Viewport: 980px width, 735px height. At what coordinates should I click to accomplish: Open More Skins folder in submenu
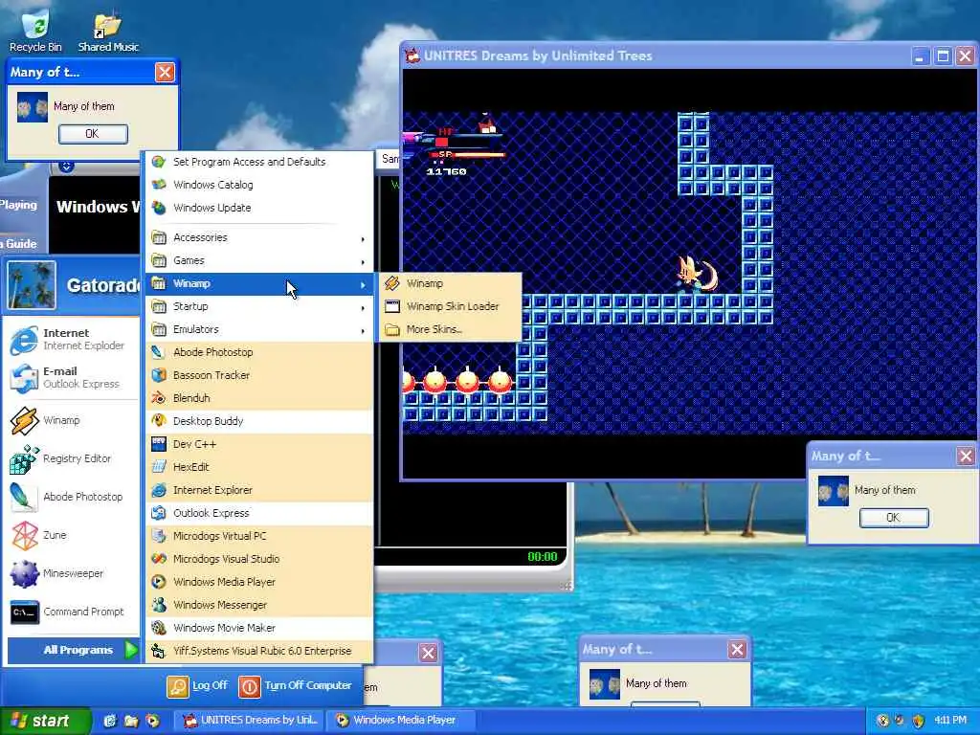(x=449, y=329)
